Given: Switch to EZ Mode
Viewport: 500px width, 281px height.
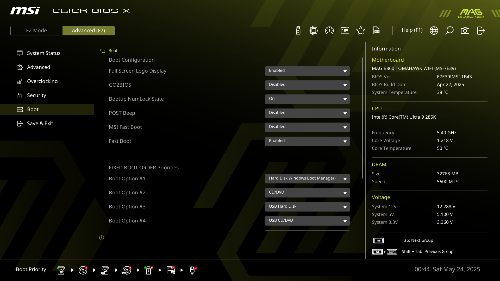Looking at the screenshot, I should [36, 30].
